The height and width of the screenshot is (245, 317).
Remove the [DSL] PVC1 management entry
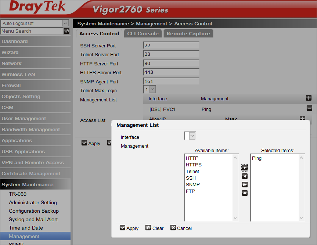pyautogui.click(x=309, y=108)
